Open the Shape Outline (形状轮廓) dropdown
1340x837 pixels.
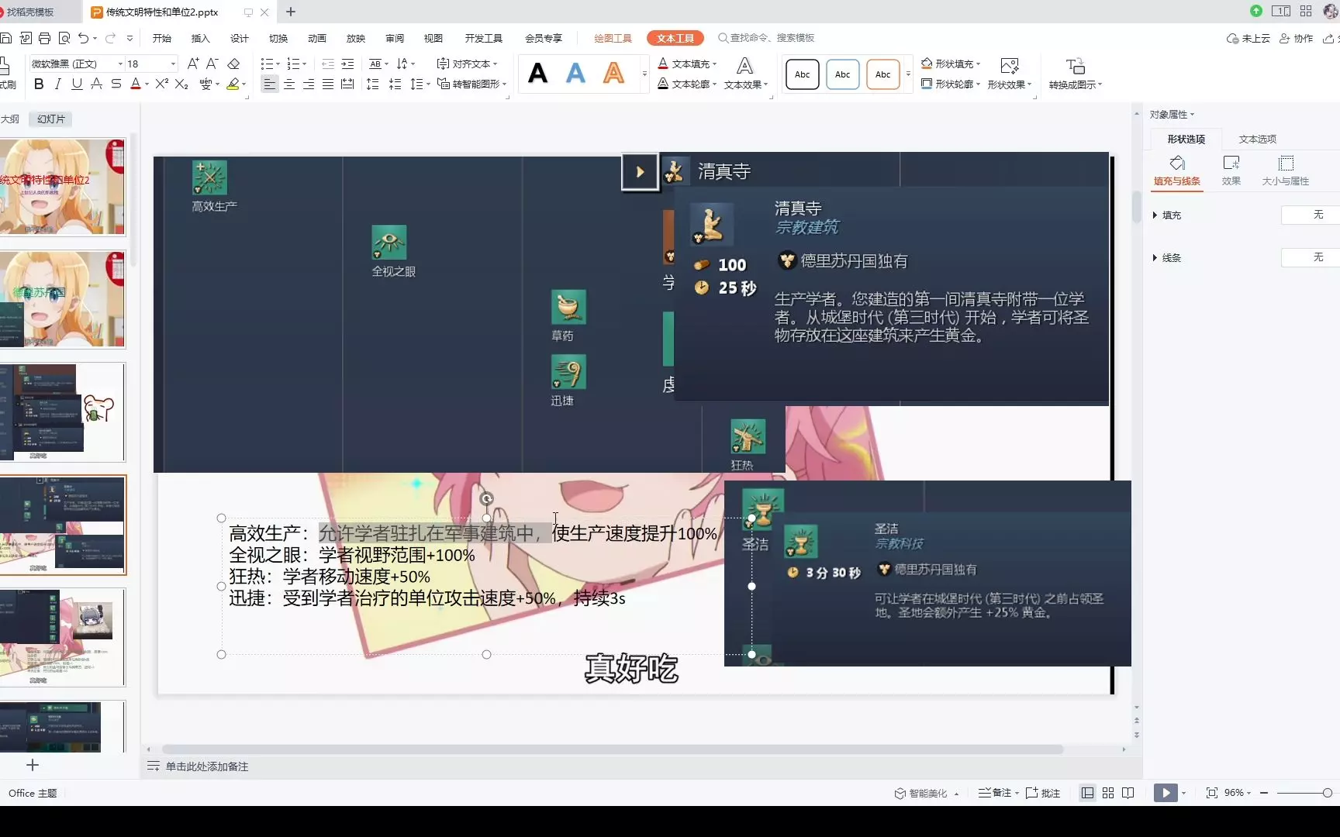(x=951, y=84)
